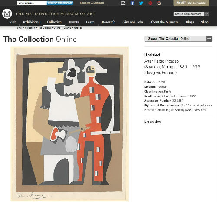Open the Give and Join menu
The height and width of the screenshot is (202, 217).
point(133,22)
